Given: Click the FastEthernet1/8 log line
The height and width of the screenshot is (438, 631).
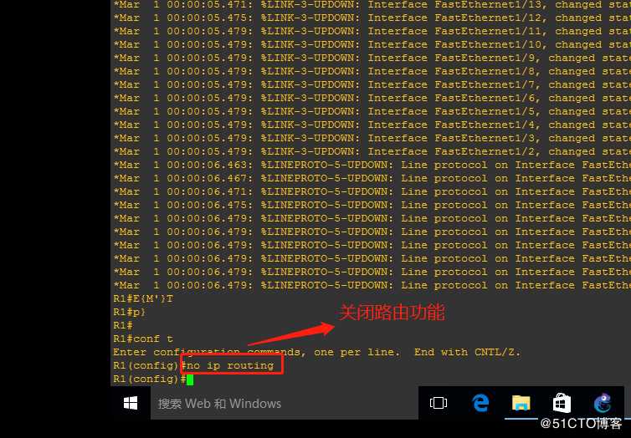Looking at the screenshot, I should point(372,72).
